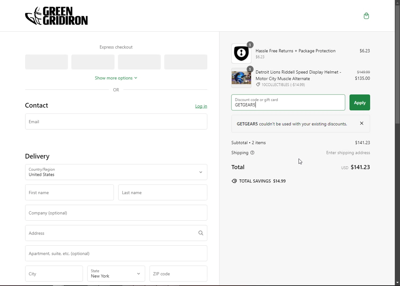Click the Express checkout label

point(116,47)
